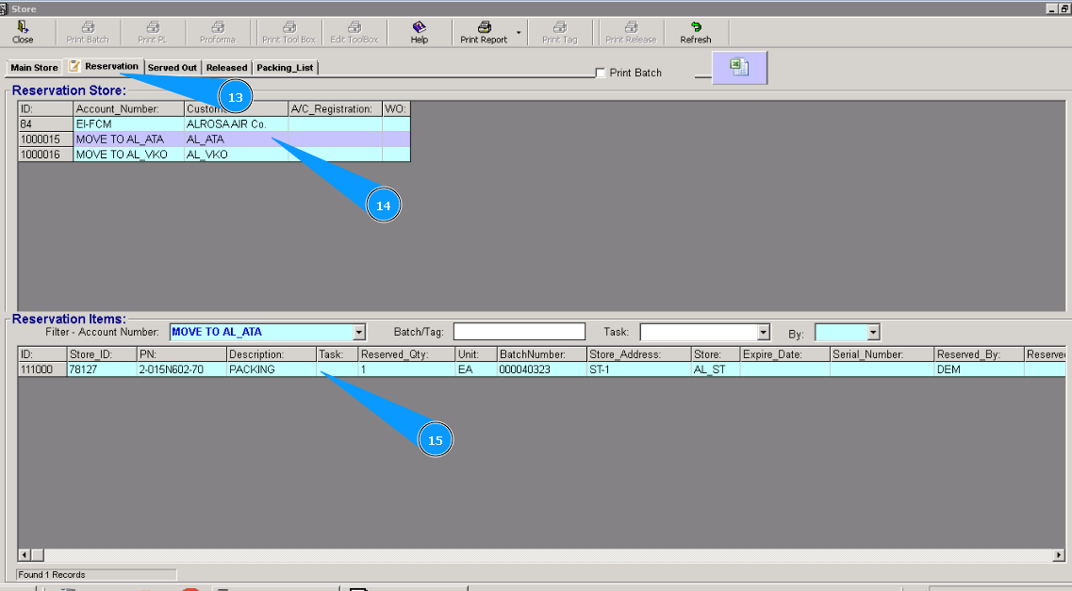The width and height of the screenshot is (1072, 591).
Task: Refresh the store data
Action: point(695,32)
